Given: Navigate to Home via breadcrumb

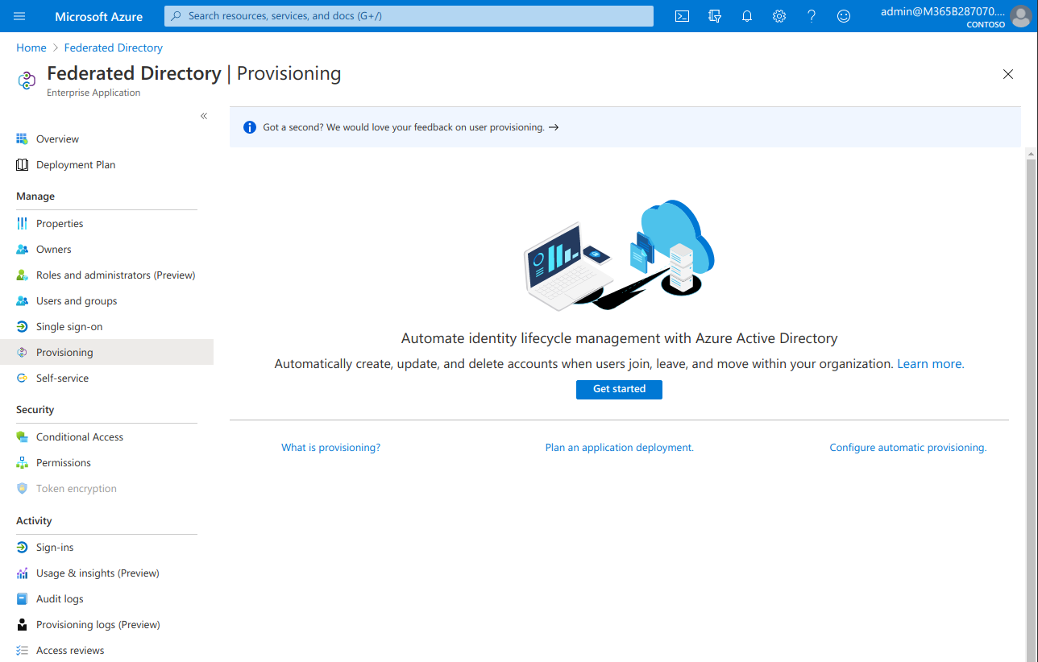Looking at the screenshot, I should [x=31, y=48].
